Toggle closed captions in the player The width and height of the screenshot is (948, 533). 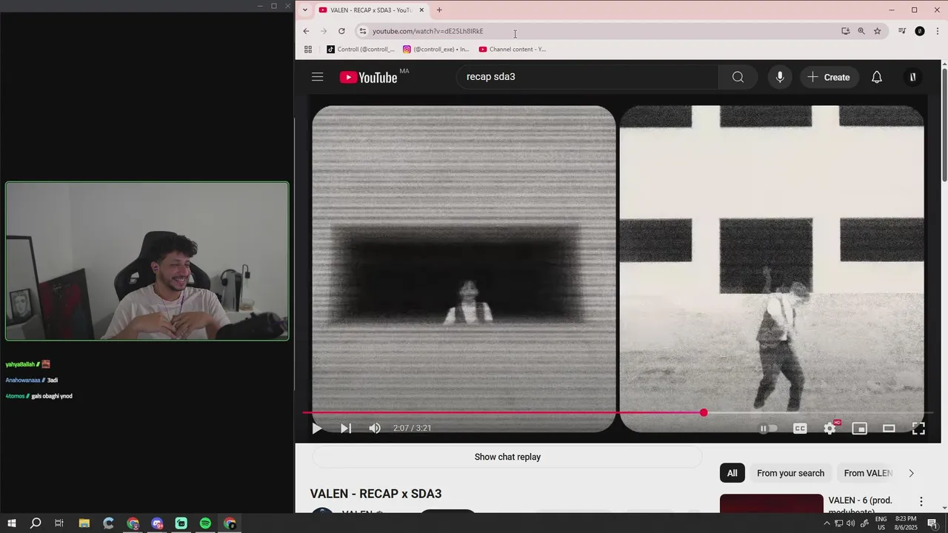tap(800, 428)
